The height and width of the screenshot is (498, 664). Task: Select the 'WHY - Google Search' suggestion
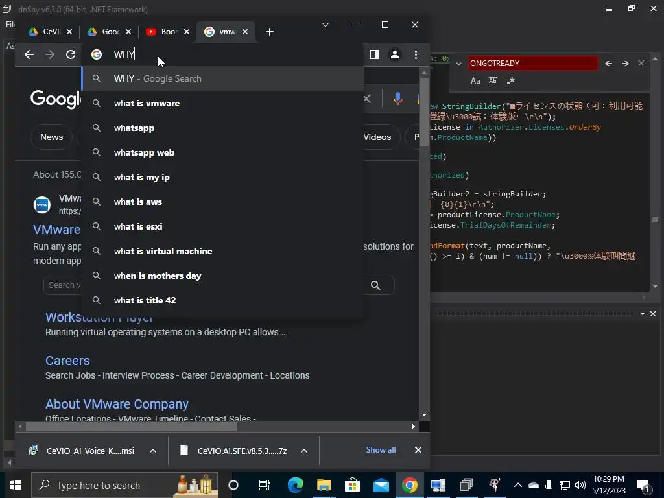[222, 78]
